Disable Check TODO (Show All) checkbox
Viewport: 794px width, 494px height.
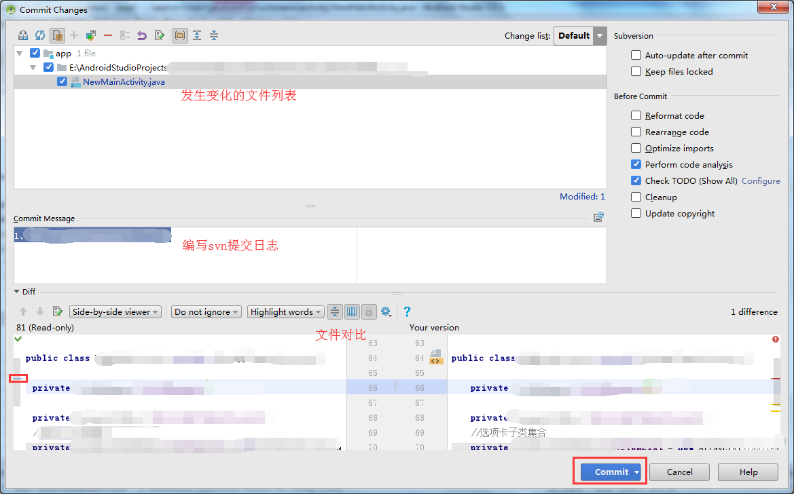click(x=636, y=180)
